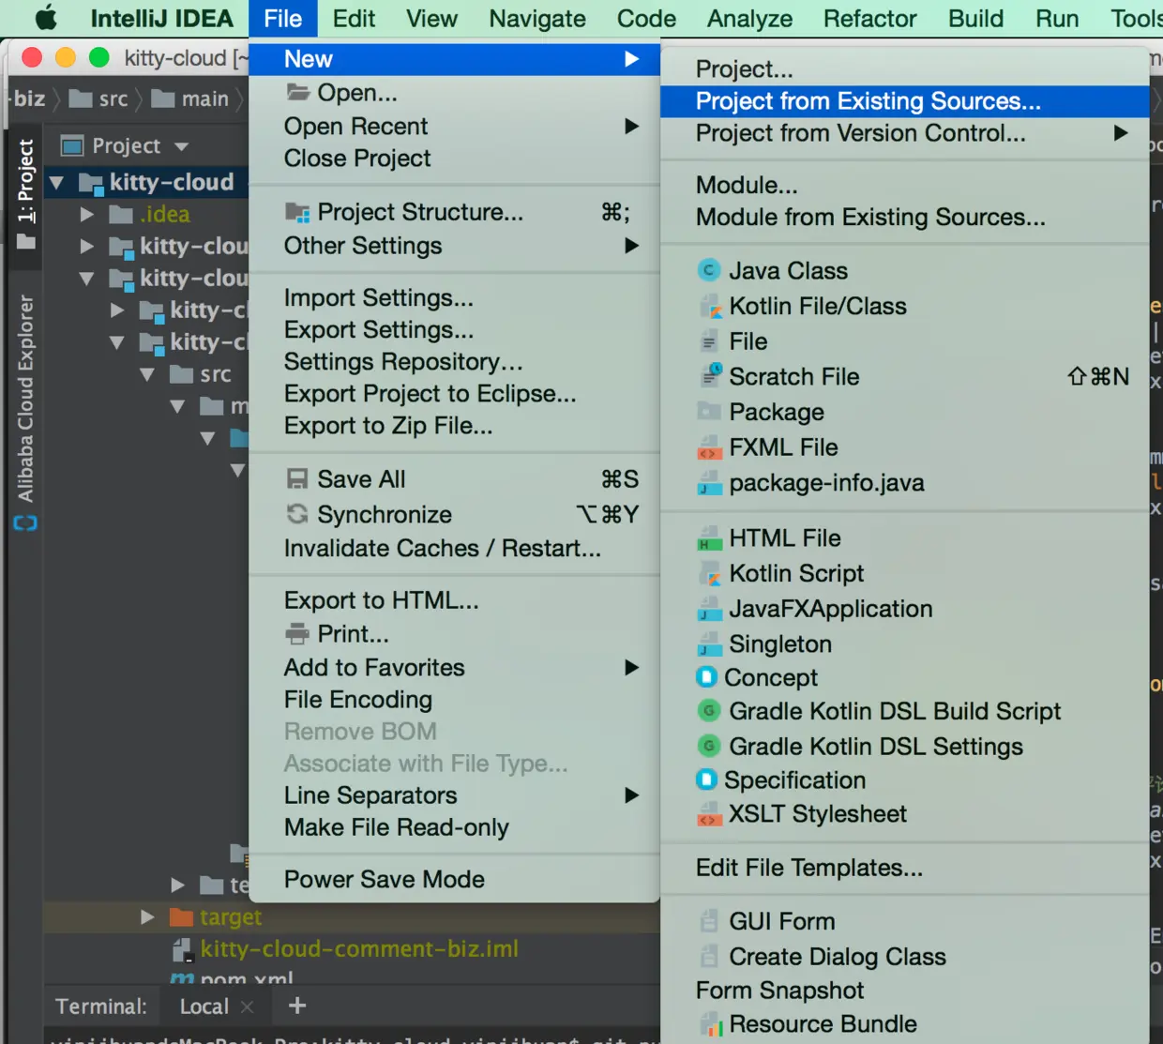Click Java Class icon in New submenu
1163x1044 pixels.
(x=709, y=270)
